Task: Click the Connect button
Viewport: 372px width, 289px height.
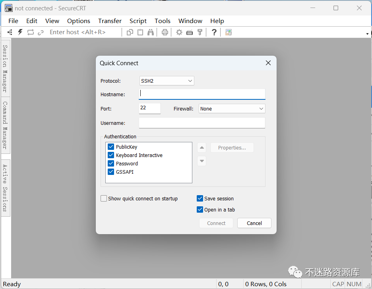Action: [216, 223]
